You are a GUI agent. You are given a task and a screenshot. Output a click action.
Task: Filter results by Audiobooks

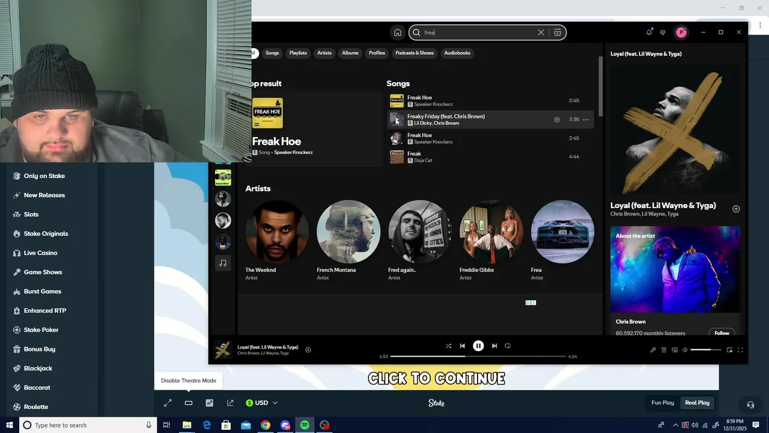[457, 53]
